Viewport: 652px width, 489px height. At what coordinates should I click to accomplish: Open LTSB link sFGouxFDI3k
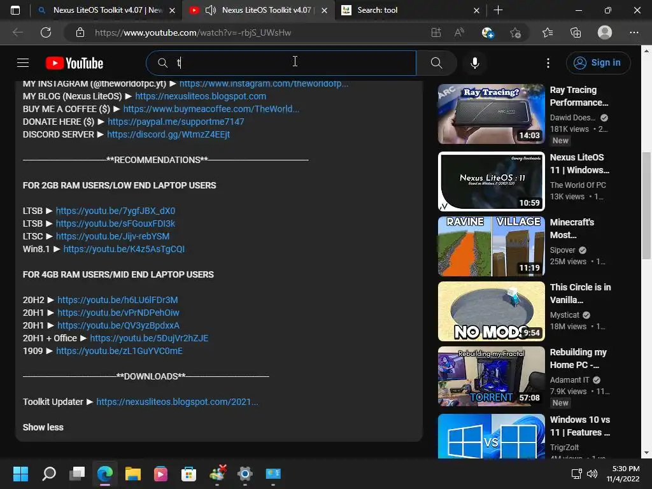[x=115, y=223]
